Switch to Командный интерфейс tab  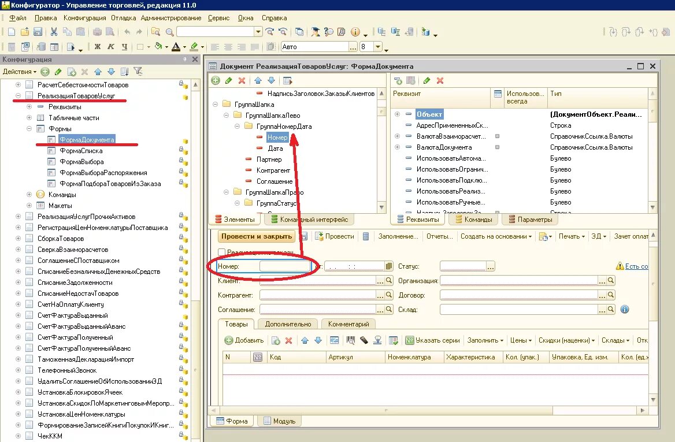309,220
